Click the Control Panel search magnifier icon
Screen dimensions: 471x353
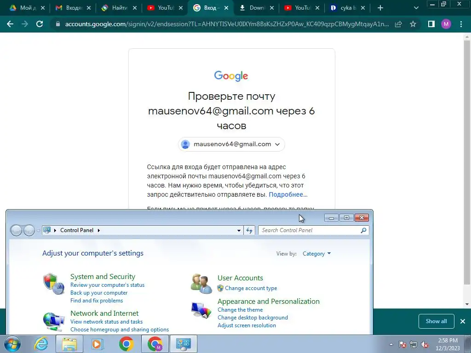click(363, 231)
